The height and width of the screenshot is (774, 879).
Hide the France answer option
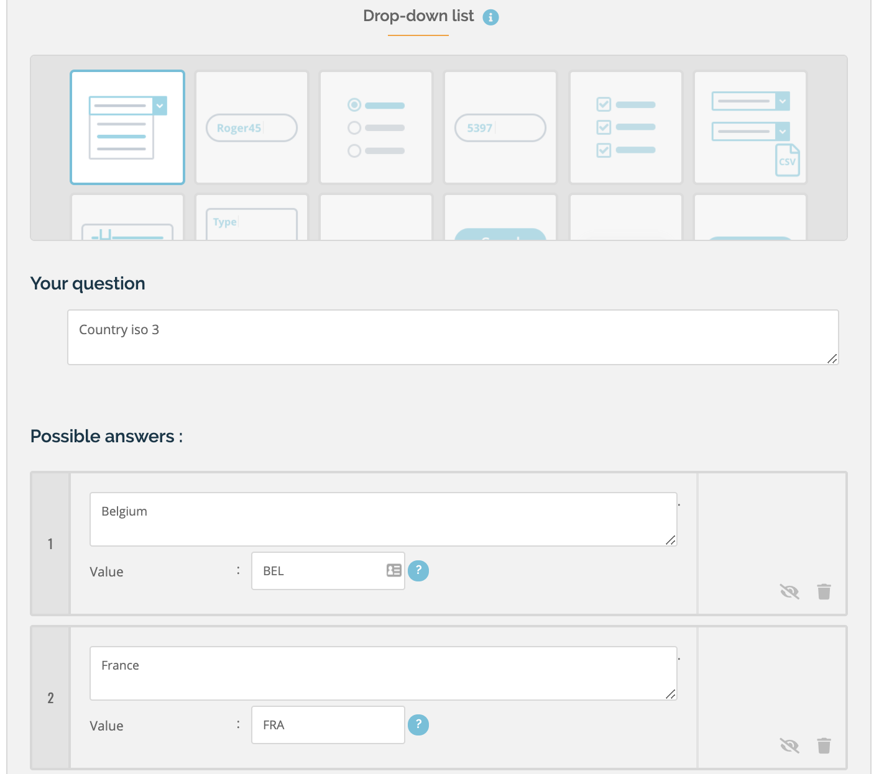(789, 745)
